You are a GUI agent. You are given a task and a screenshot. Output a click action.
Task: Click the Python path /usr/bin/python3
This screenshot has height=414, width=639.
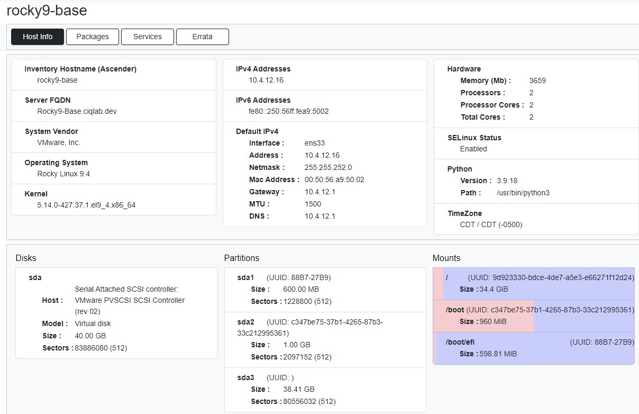point(523,193)
